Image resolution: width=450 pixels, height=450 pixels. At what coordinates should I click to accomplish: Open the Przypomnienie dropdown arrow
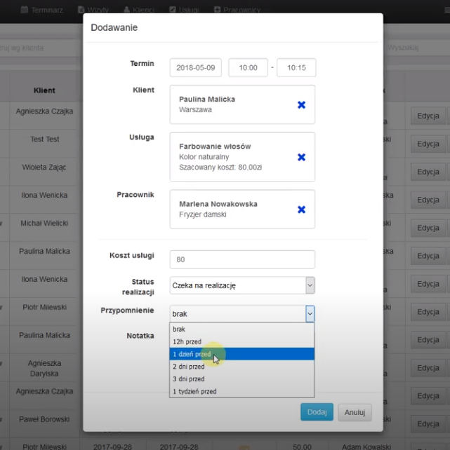pos(310,314)
